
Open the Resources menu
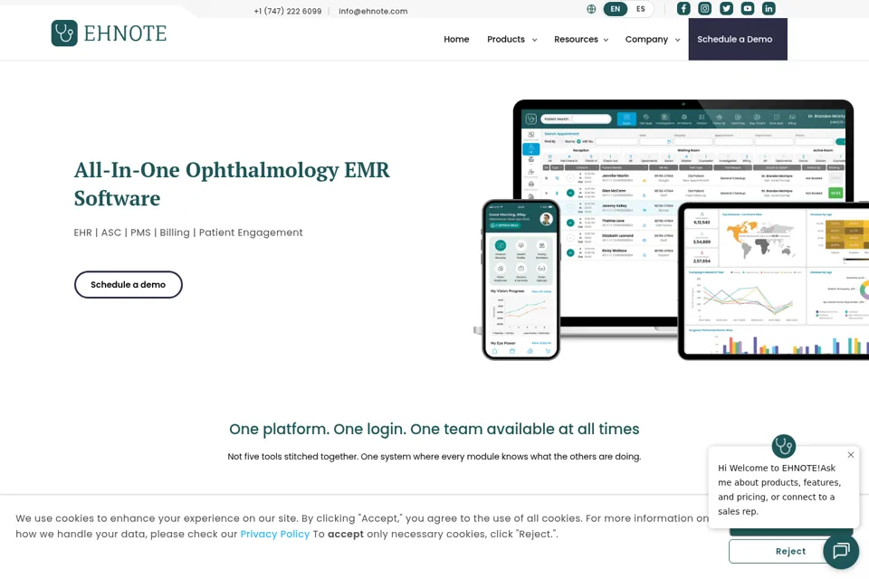pos(576,39)
